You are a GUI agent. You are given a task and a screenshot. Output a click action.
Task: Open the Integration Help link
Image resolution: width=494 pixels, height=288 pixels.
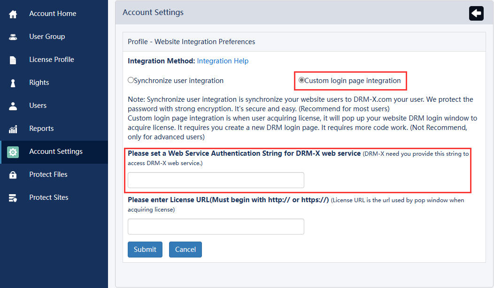point(223,61)
